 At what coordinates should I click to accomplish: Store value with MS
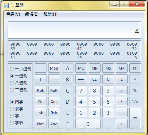click(108, 68)
